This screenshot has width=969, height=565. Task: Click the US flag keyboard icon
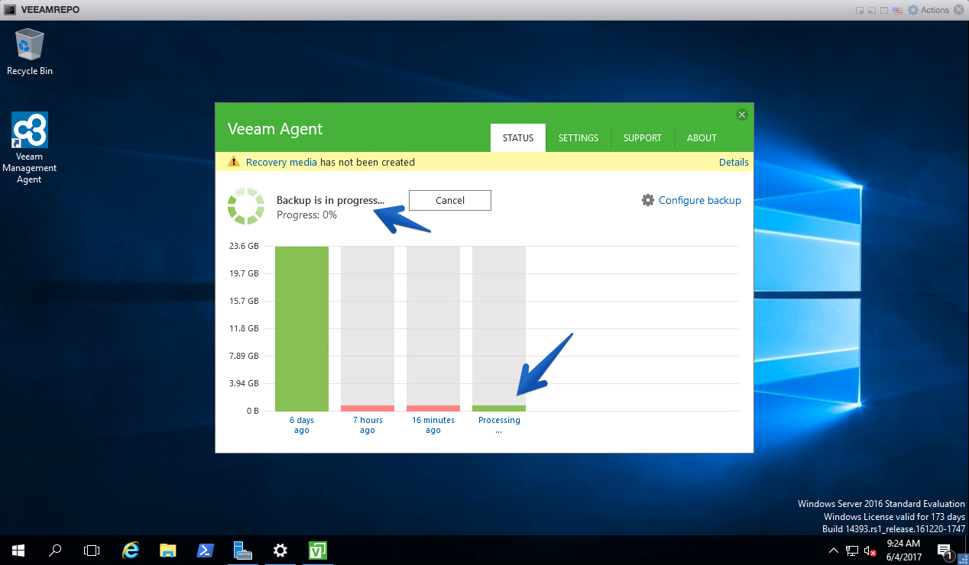point(898,10)
